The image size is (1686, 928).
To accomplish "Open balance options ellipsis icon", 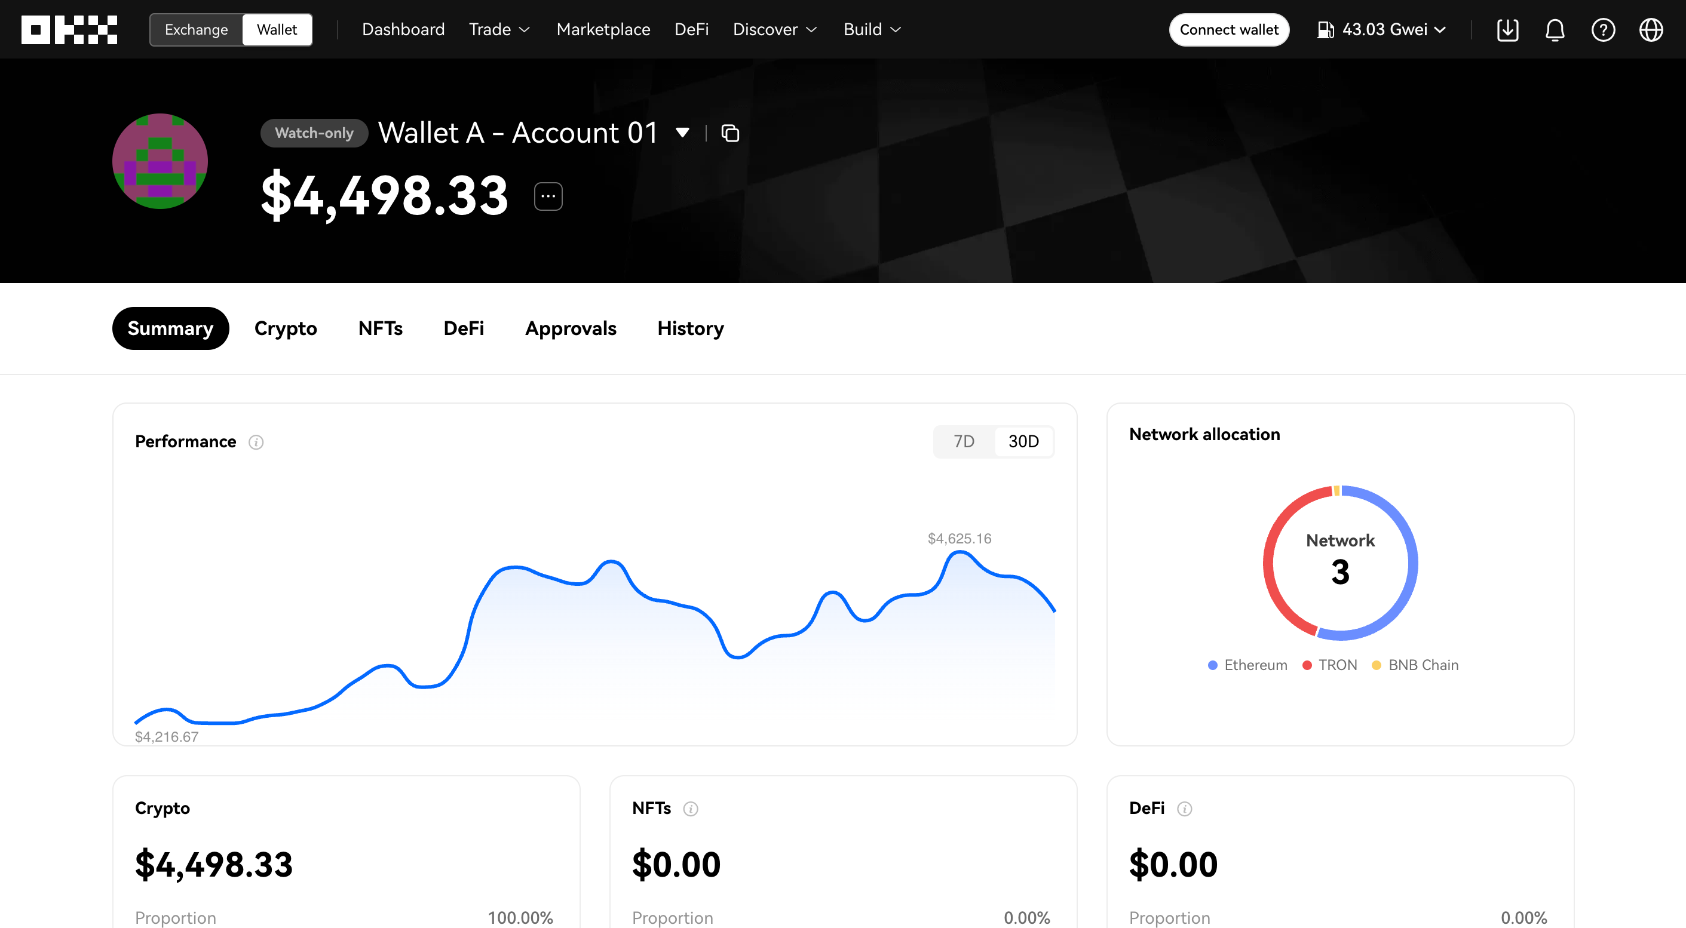I will [x=548, y=196].
